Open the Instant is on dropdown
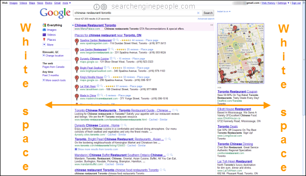The width and height of the screenshot is (306, 176). (x=224, y=12)
